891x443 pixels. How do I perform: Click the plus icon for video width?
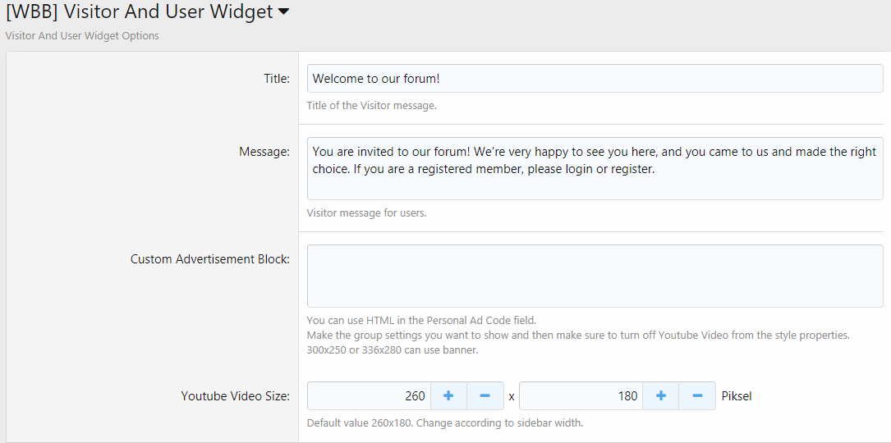448,396
